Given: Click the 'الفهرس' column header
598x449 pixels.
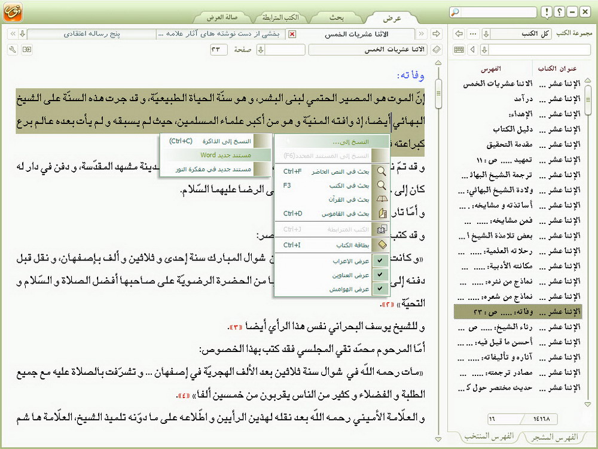Looking at the screenshot, I should [x=490, y=69].
